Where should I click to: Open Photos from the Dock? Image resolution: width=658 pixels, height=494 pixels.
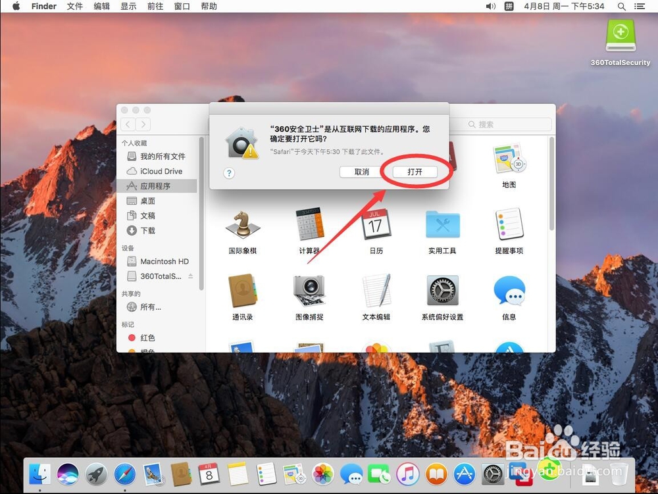[x=322, y=474]
